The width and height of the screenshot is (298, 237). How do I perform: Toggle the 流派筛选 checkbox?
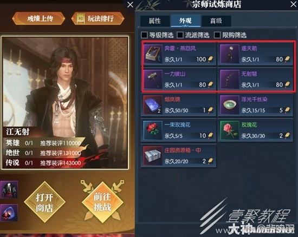click(180, 35)
